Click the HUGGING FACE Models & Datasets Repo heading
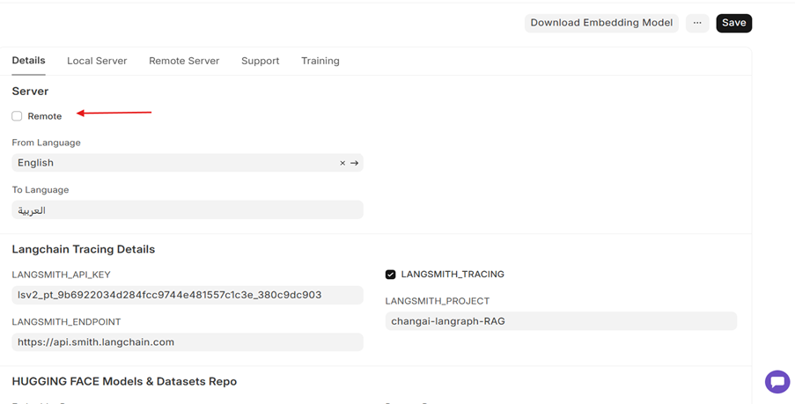The width and height of the screenshot is (795, 404). tap(124, 381)
